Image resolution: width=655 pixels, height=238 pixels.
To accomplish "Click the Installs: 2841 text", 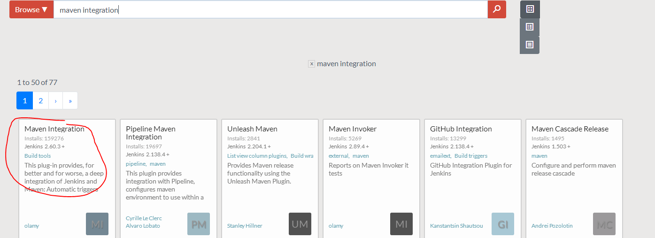I will (244, 138).
